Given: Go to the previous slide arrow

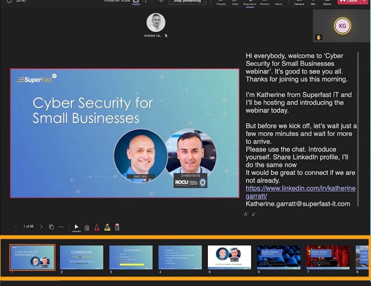Looking at the screenshot, I should click(16, 227).
